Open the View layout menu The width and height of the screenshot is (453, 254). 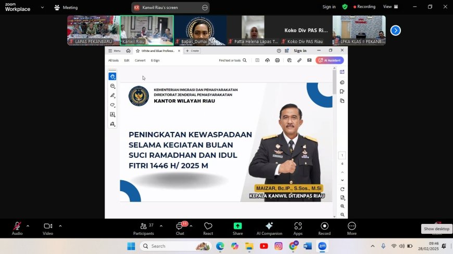[x=391, y=7]
